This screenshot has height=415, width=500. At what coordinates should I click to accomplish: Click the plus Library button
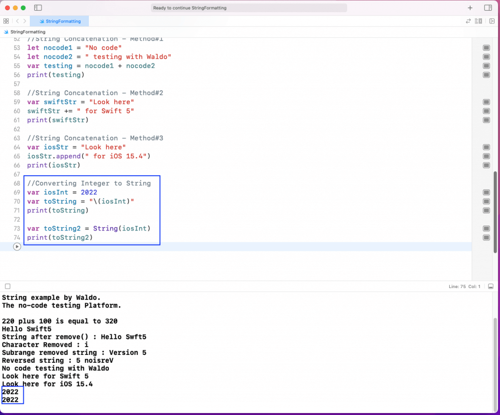click(470, 8)
